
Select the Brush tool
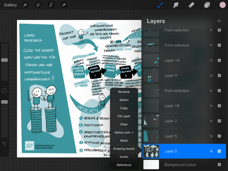click(x=160, y=5)
